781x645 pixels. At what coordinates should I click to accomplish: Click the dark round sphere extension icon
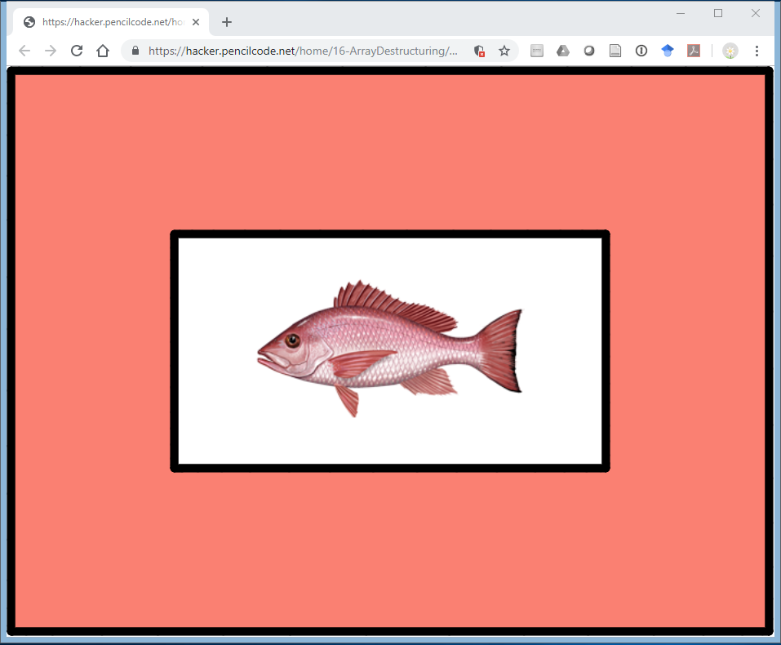click(589, 51)
